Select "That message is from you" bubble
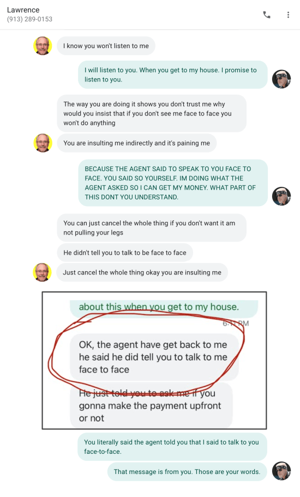Image resolution: width=300 pixels, height=497 pixels. point(187,472)
